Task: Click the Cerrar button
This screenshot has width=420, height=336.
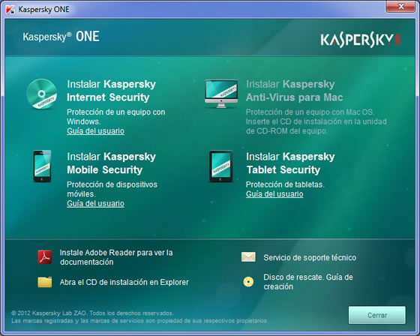Action: pos(376,315)
